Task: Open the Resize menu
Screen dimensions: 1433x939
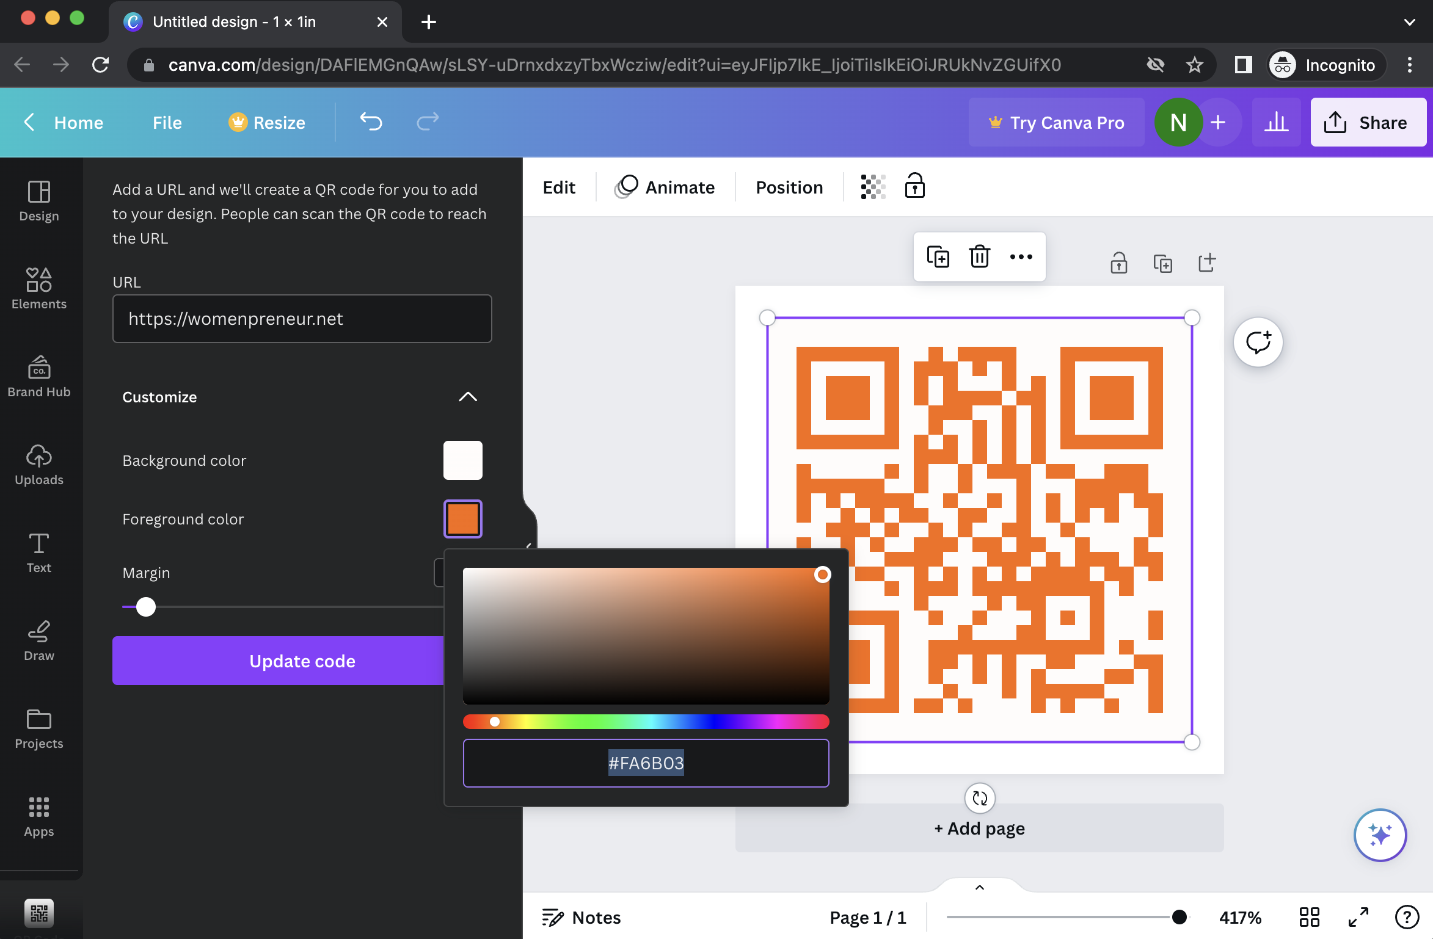Action: pyautogui.click(x=268, y=122)
